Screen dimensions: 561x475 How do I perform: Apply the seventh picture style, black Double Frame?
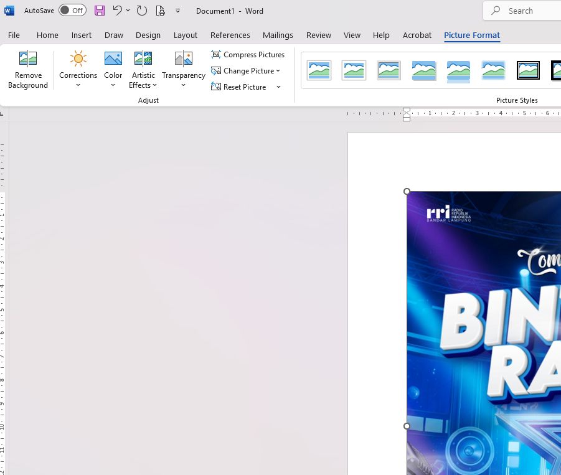tap(528, 70)
